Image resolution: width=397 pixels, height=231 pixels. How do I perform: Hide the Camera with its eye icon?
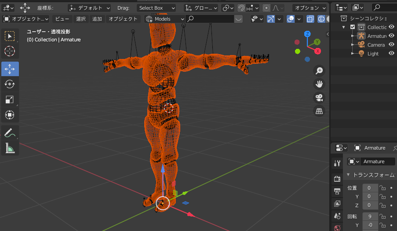[391, 44]
